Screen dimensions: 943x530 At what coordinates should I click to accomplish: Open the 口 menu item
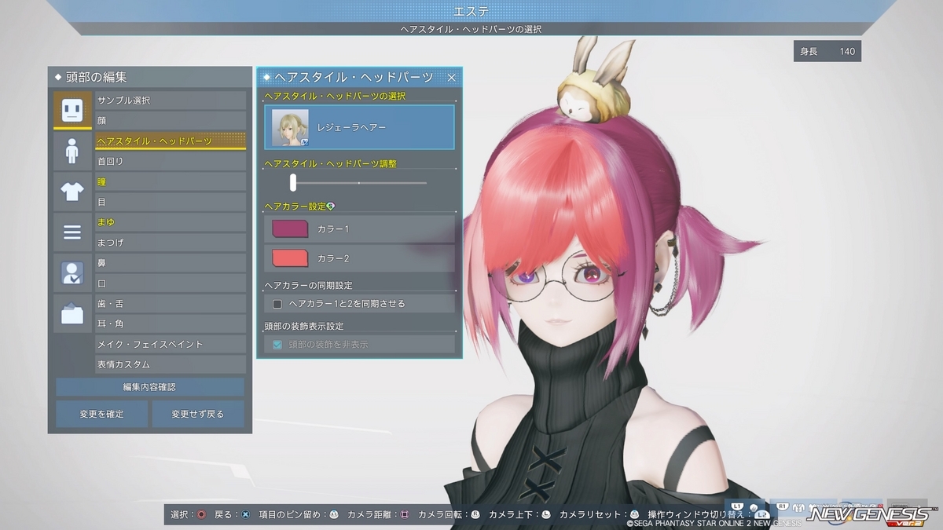[171, 283]
